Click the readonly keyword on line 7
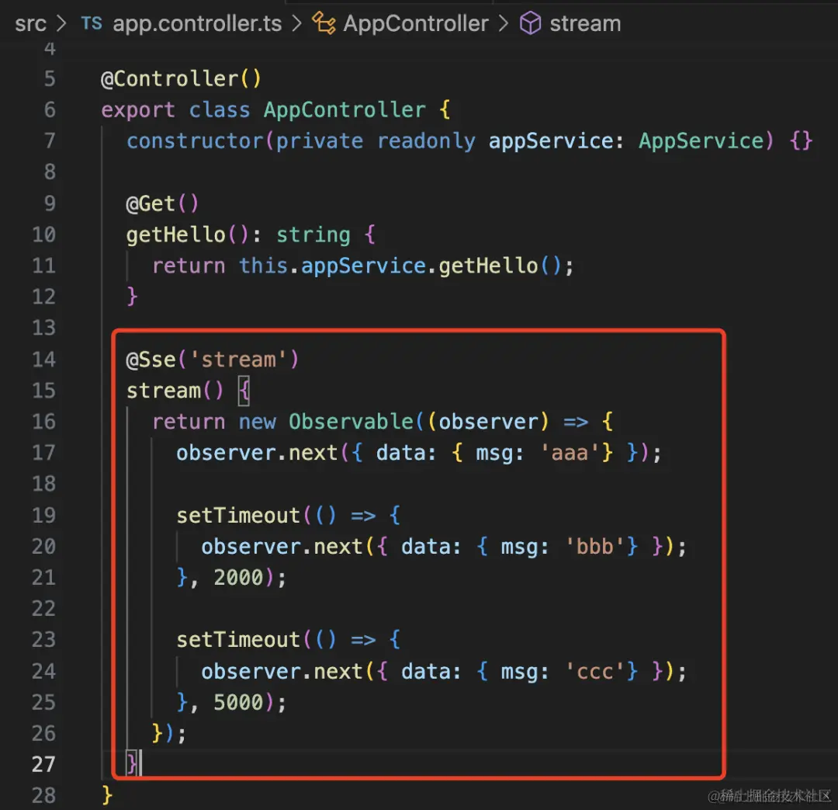This screenshot has height=810, width=838. point(426,141)
